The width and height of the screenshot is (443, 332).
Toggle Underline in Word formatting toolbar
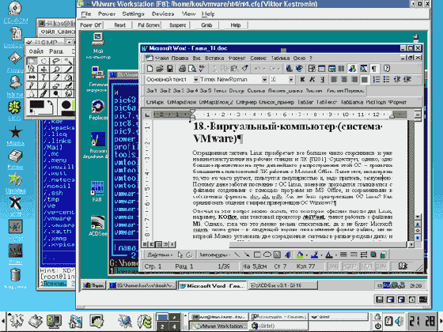pyautogui.click(x=322, y=80)
